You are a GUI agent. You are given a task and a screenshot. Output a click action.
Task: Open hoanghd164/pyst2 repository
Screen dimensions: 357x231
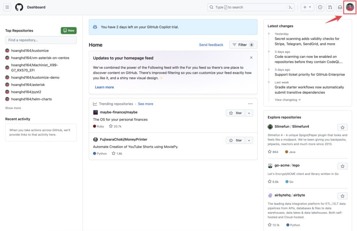26,92
